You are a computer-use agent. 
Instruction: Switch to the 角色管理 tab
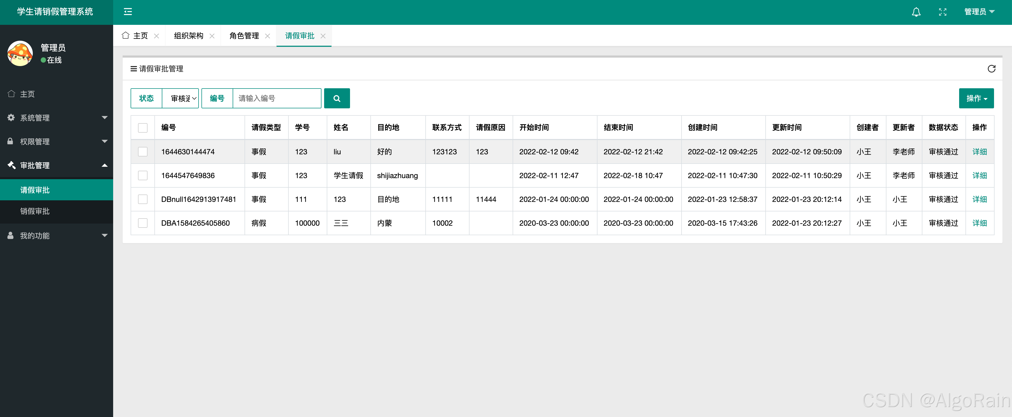click(244, 36)
